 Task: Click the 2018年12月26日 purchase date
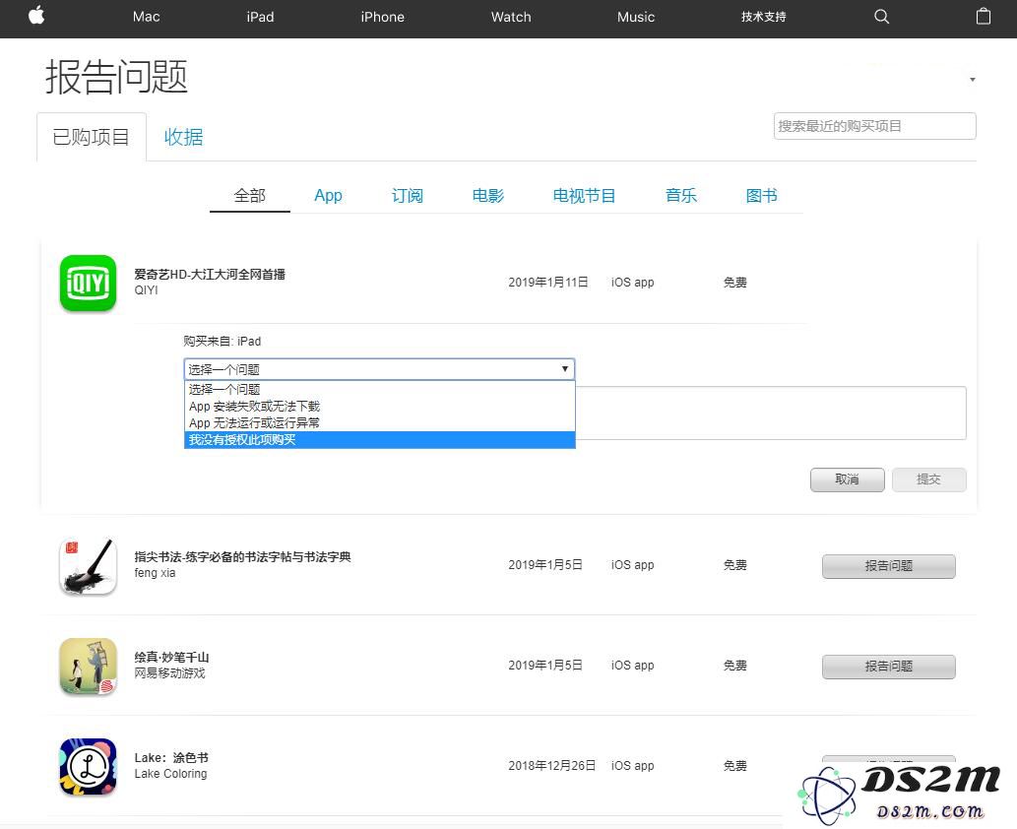552,765
